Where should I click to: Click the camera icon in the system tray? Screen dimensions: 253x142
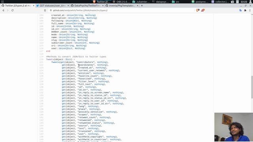coord(232,2)
